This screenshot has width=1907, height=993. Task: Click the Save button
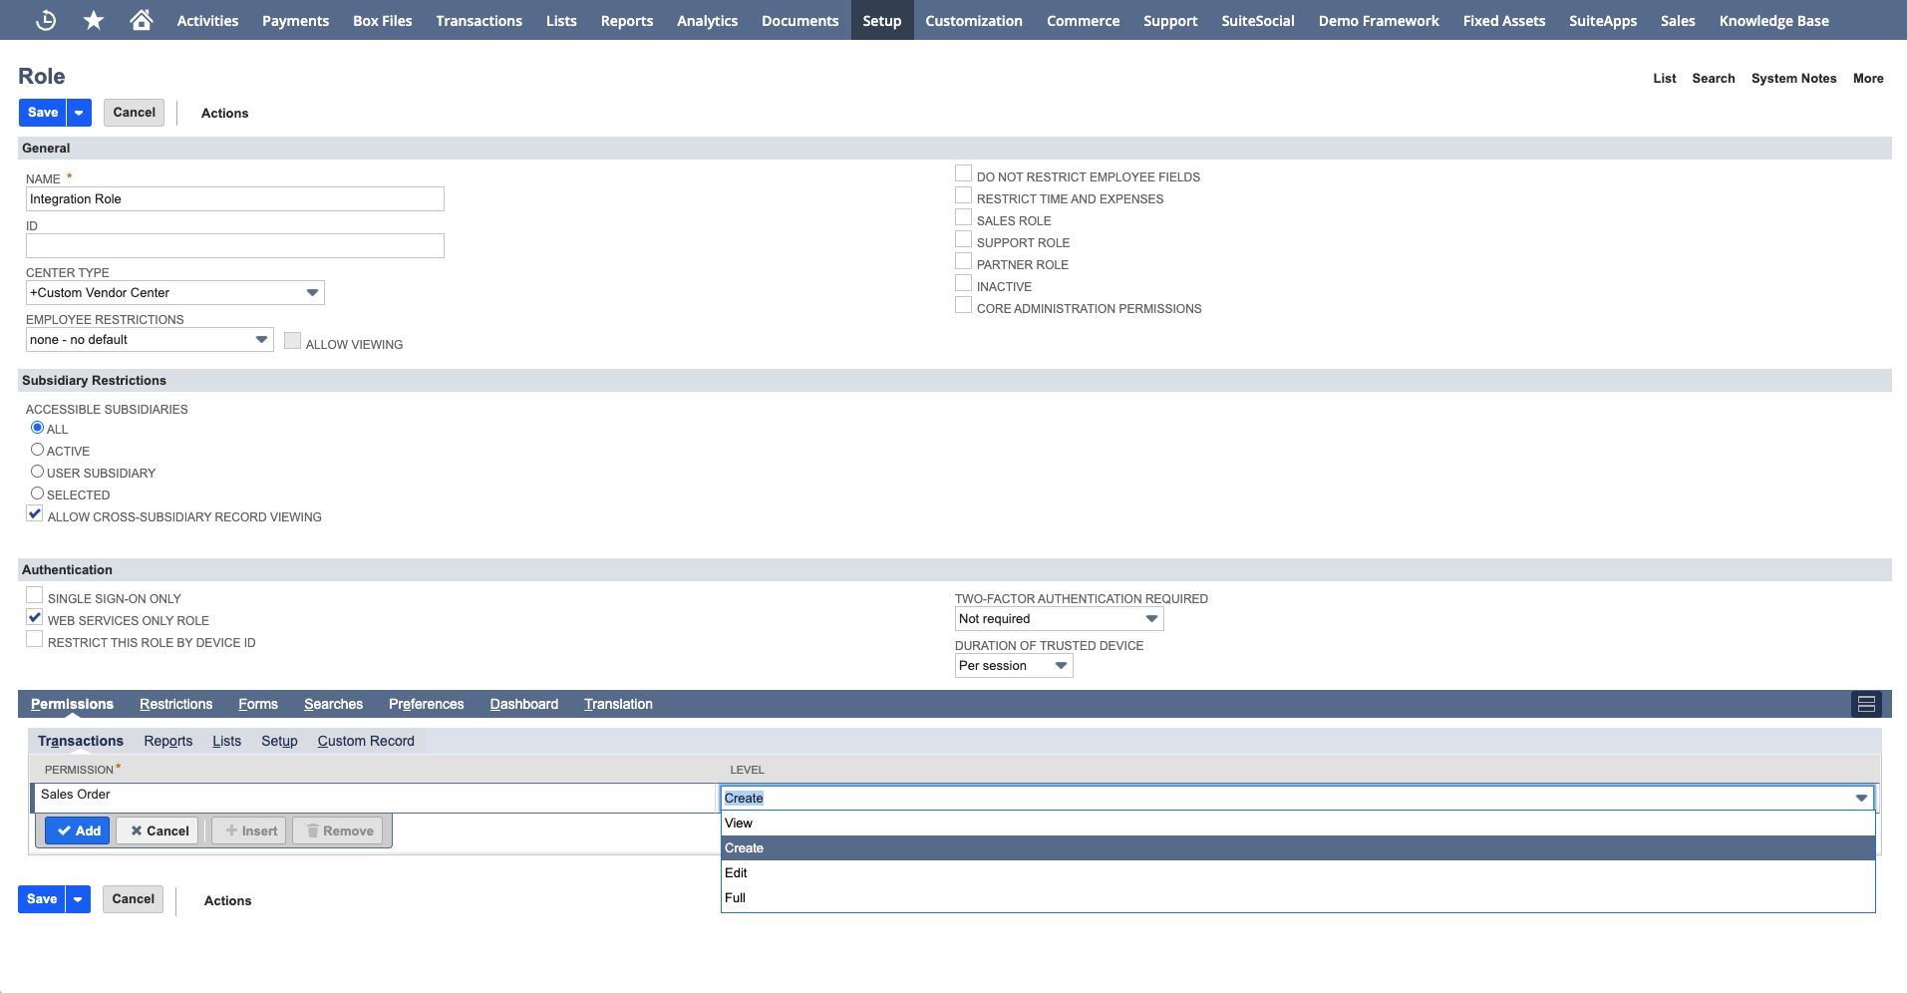click(x=41, y=112)
